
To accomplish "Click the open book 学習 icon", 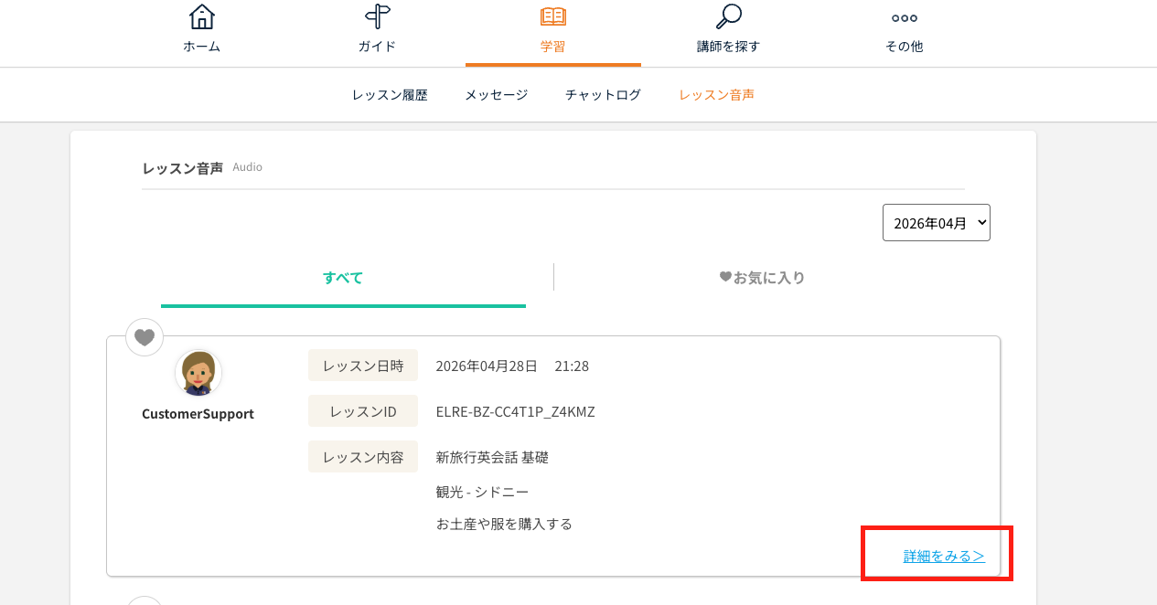I will pos(552,17).
